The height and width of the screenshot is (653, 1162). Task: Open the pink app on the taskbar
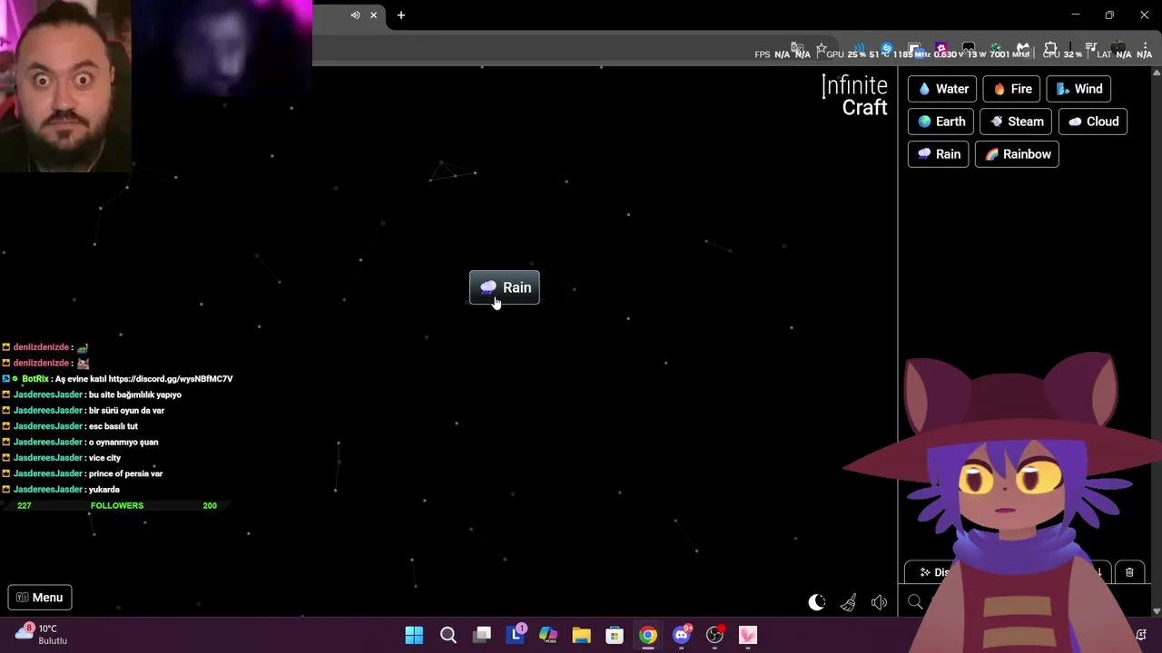coord(748,635)
